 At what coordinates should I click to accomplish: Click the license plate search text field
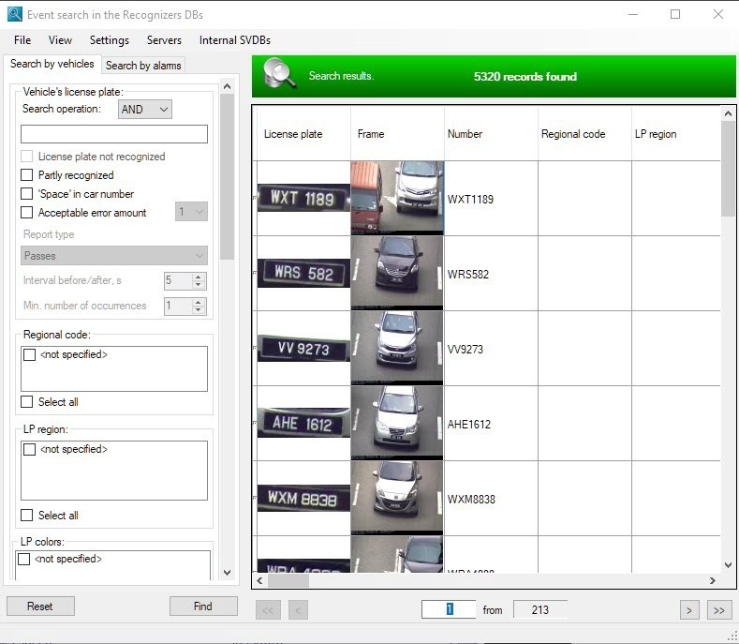114,134
